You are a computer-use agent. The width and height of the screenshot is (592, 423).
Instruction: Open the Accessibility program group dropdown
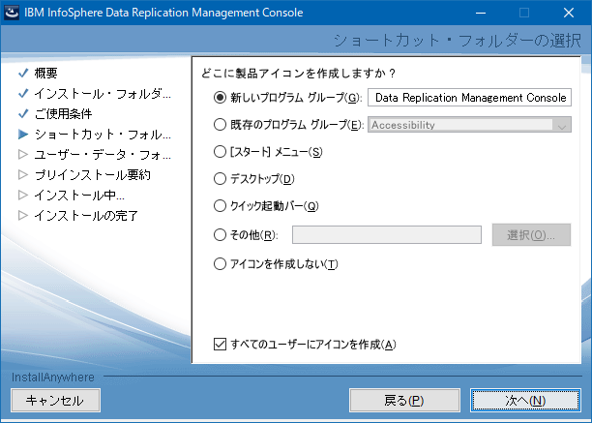tap(469, 125)
